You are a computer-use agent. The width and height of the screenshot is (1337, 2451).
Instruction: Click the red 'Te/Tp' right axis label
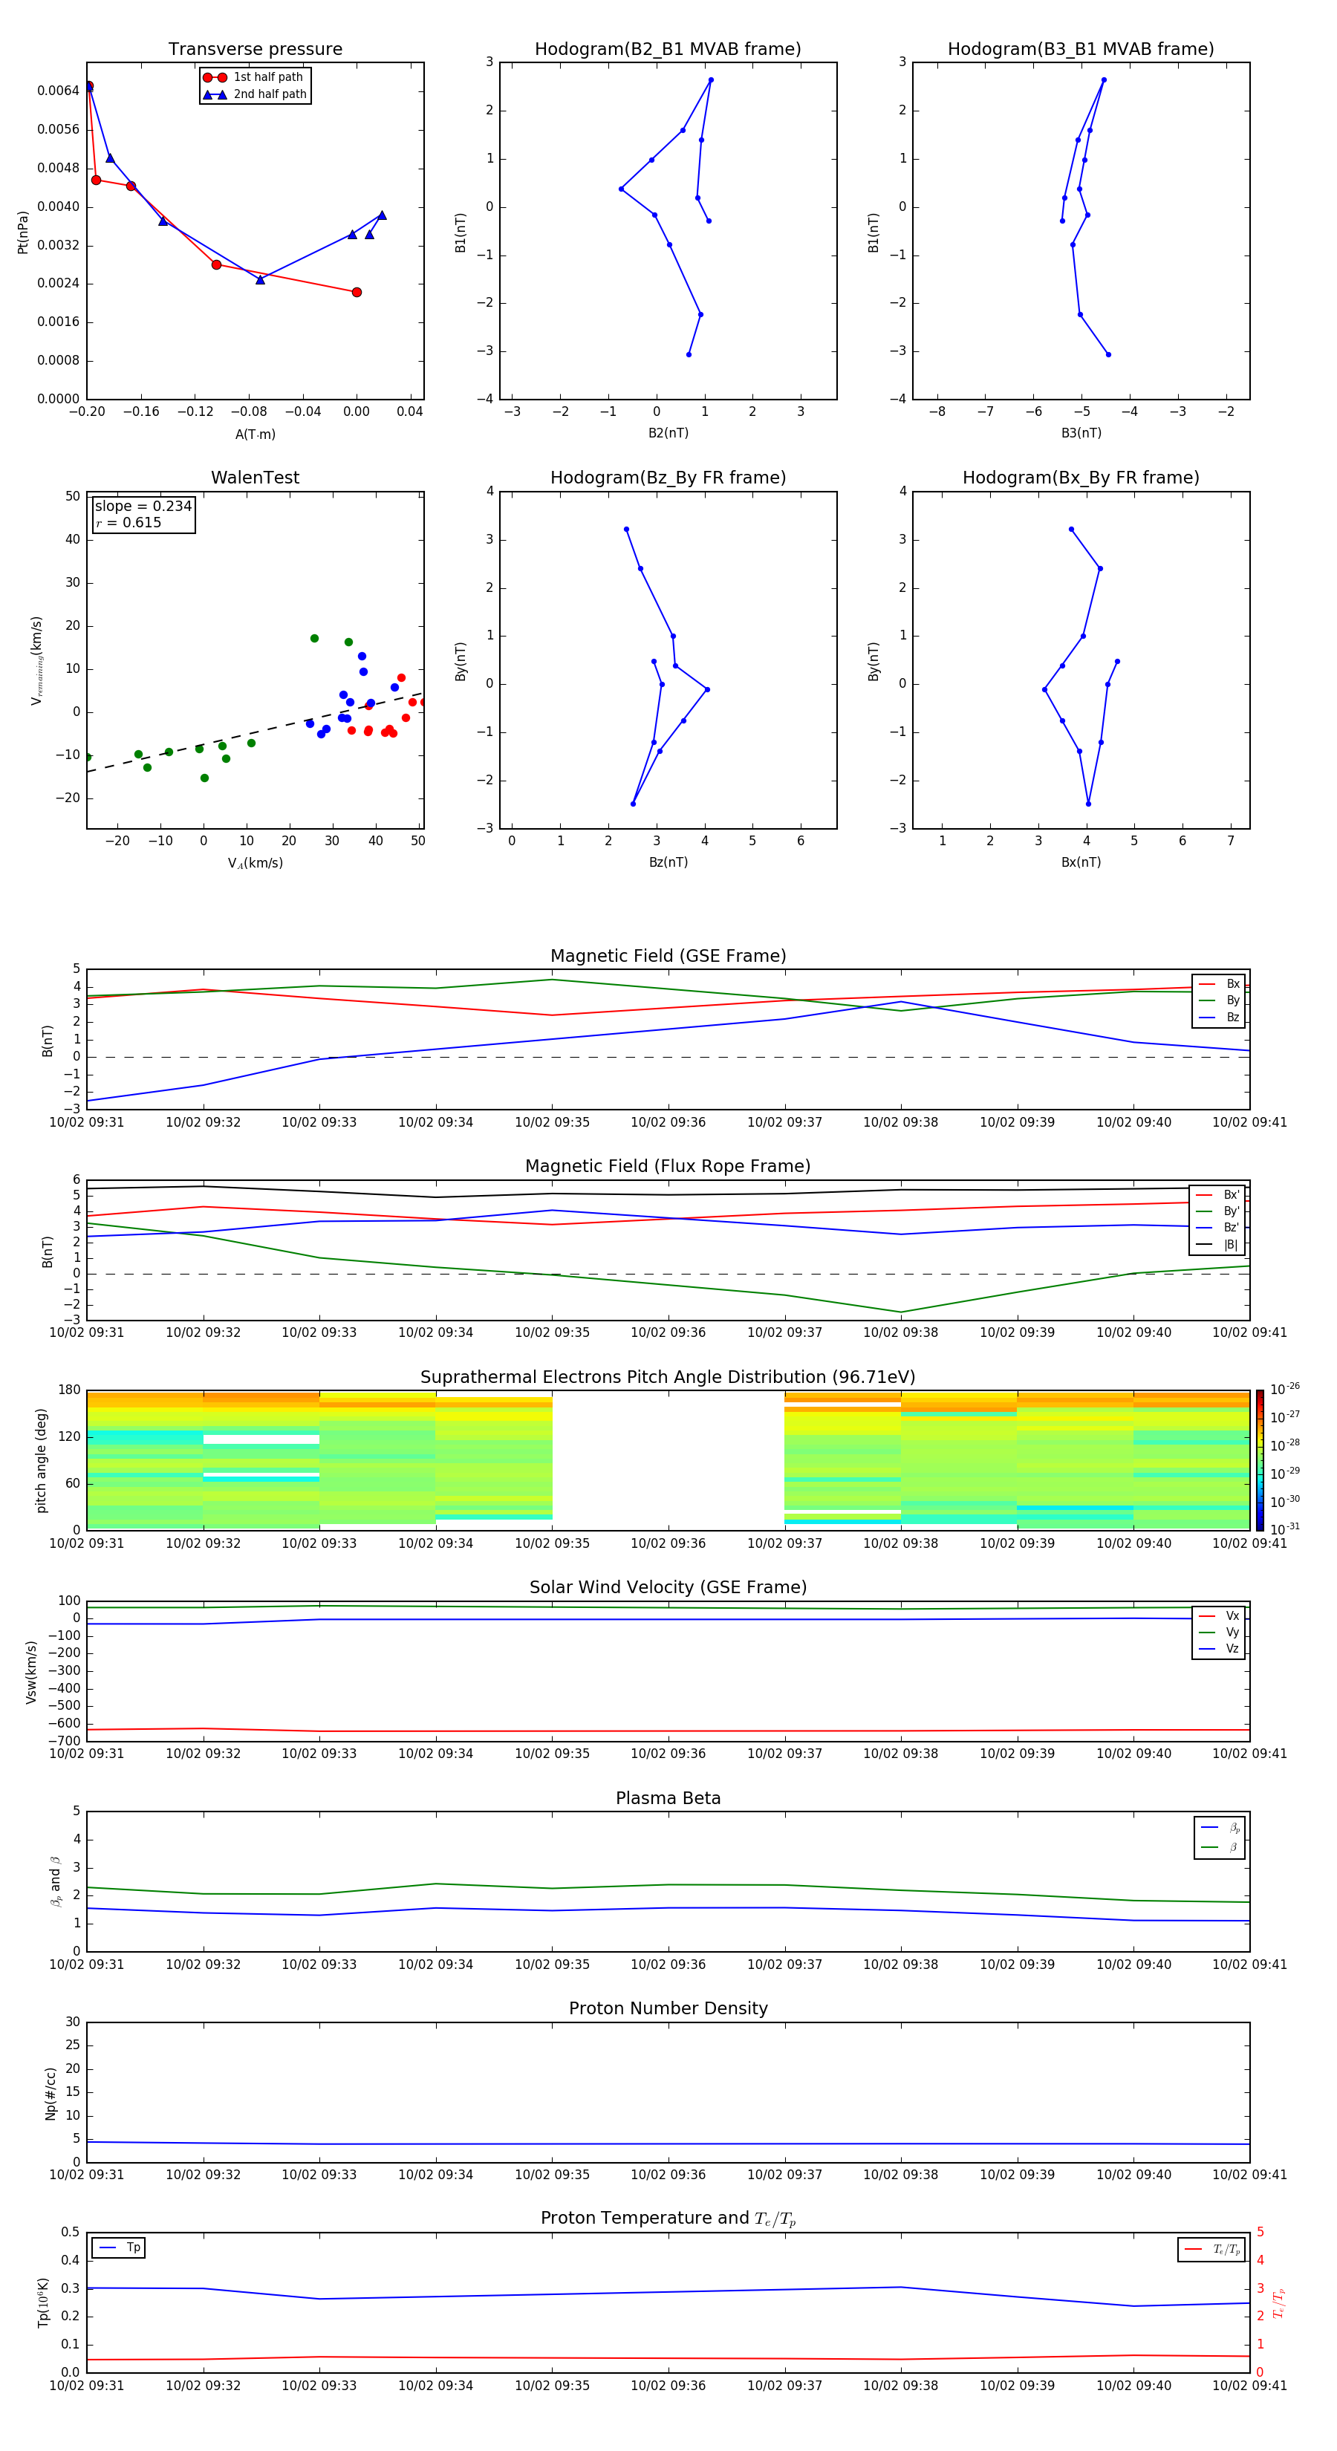tap(1279, 2302)
